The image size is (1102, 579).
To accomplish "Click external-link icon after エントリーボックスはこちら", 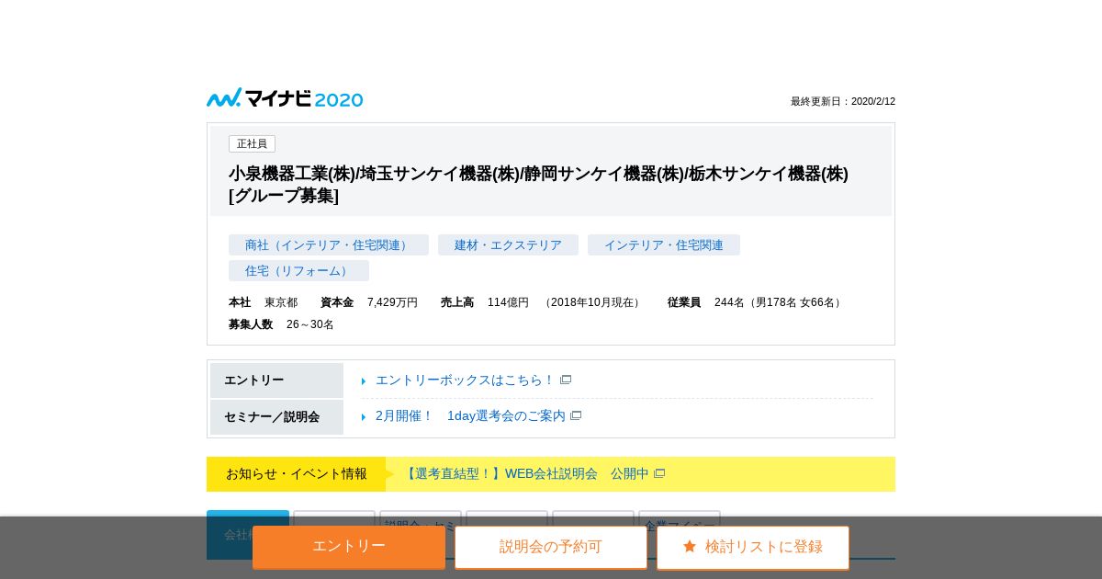I will 566,380.
